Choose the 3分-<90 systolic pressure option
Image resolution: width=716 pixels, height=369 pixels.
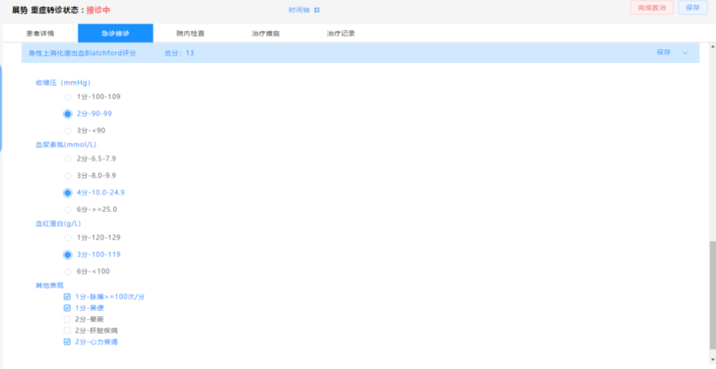coord(68,131)
